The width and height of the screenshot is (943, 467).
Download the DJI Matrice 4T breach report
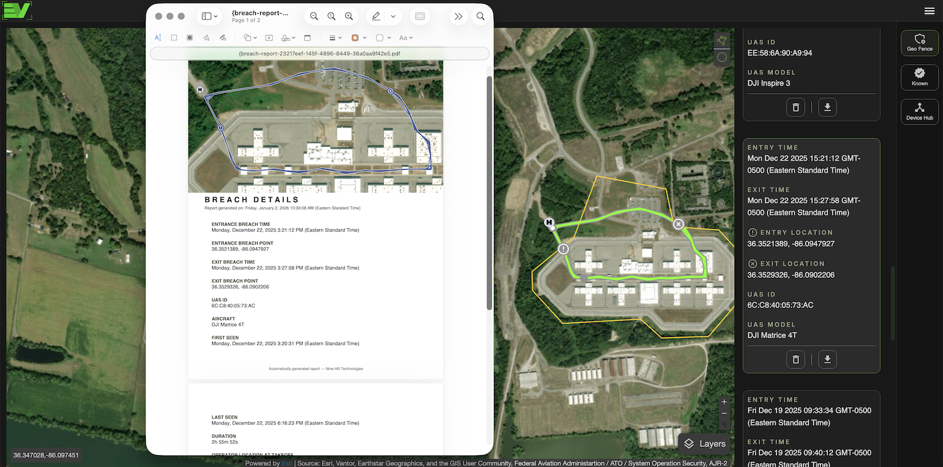(827, 360)
